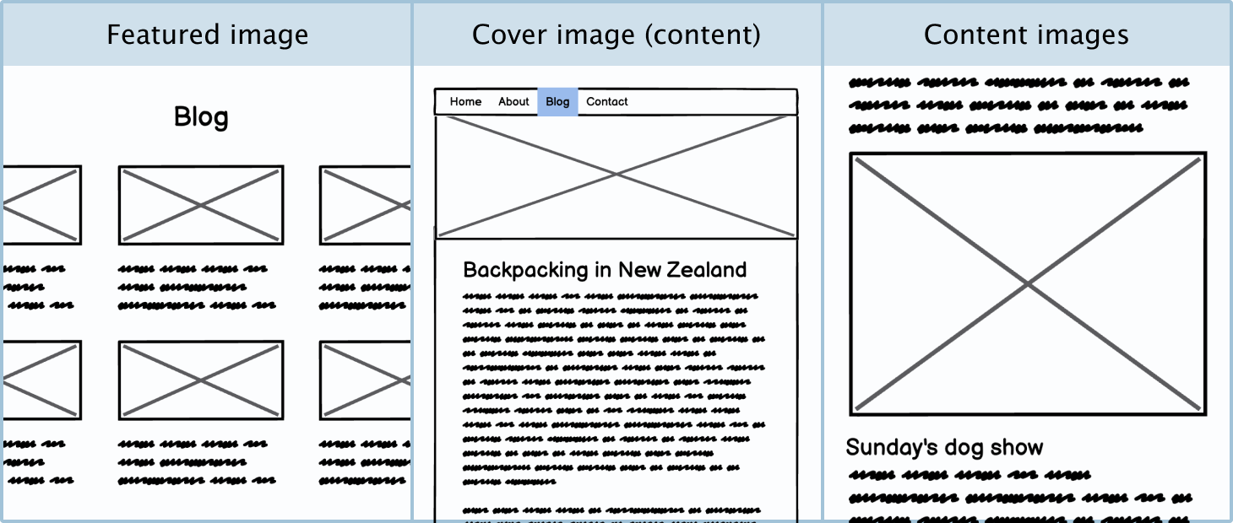The height and width of the screenshot is (523, 1233).
Task: Click the "Featured image" column header
Action: pyautogui.click(x=207, y=35)
